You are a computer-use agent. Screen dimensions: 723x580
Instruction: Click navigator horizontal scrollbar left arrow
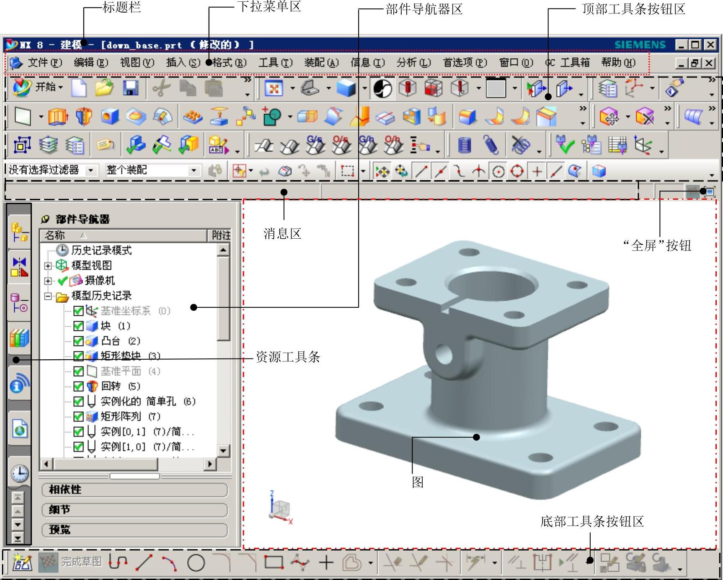click(46, 464)
